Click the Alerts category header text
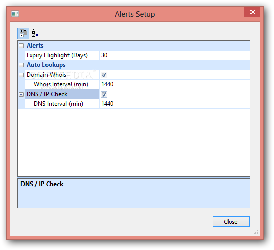The height and width of the screenshot is (250, 274). coord(35,46)
